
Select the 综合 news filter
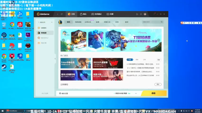[137, 60]
